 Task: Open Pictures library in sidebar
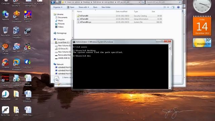click(x=61, y=24)
